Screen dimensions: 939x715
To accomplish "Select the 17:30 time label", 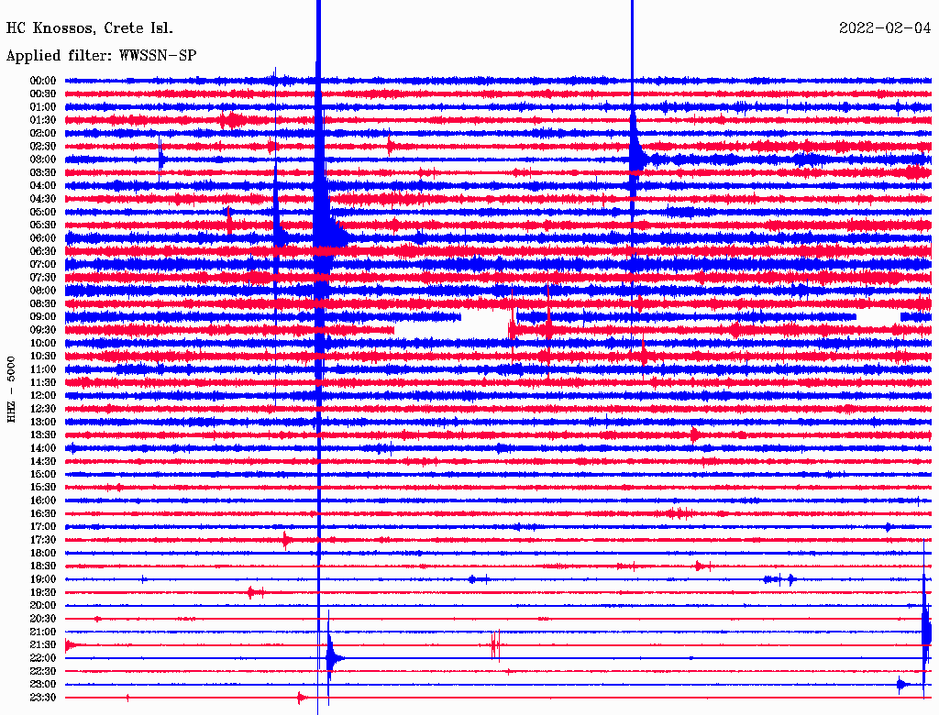I will tap(43, 540).
